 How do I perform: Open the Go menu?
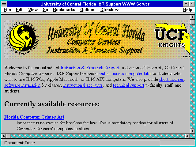(x=45, y=10)
